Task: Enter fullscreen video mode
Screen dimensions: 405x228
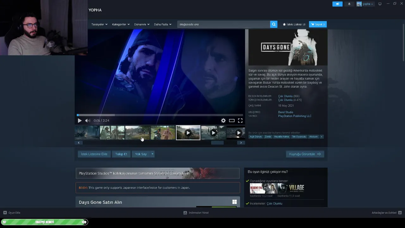Action: 240,120
